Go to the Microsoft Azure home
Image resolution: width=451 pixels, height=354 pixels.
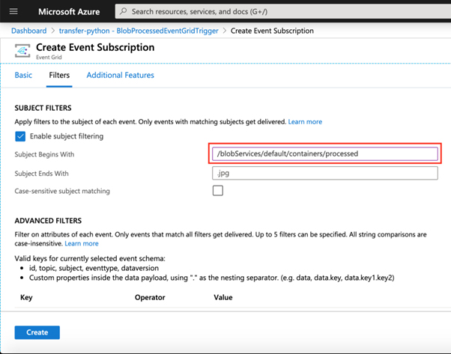(x=69, y=11)
